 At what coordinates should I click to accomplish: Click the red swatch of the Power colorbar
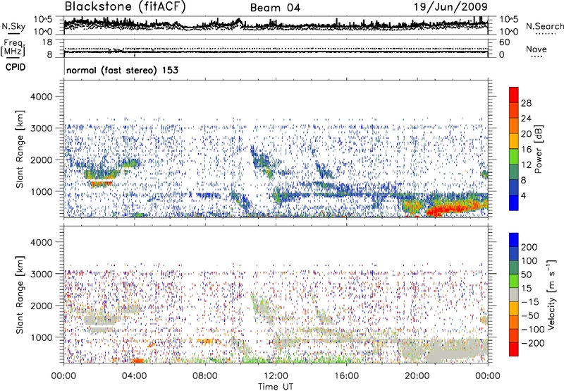pyautogui.click(x=514, y=95)
